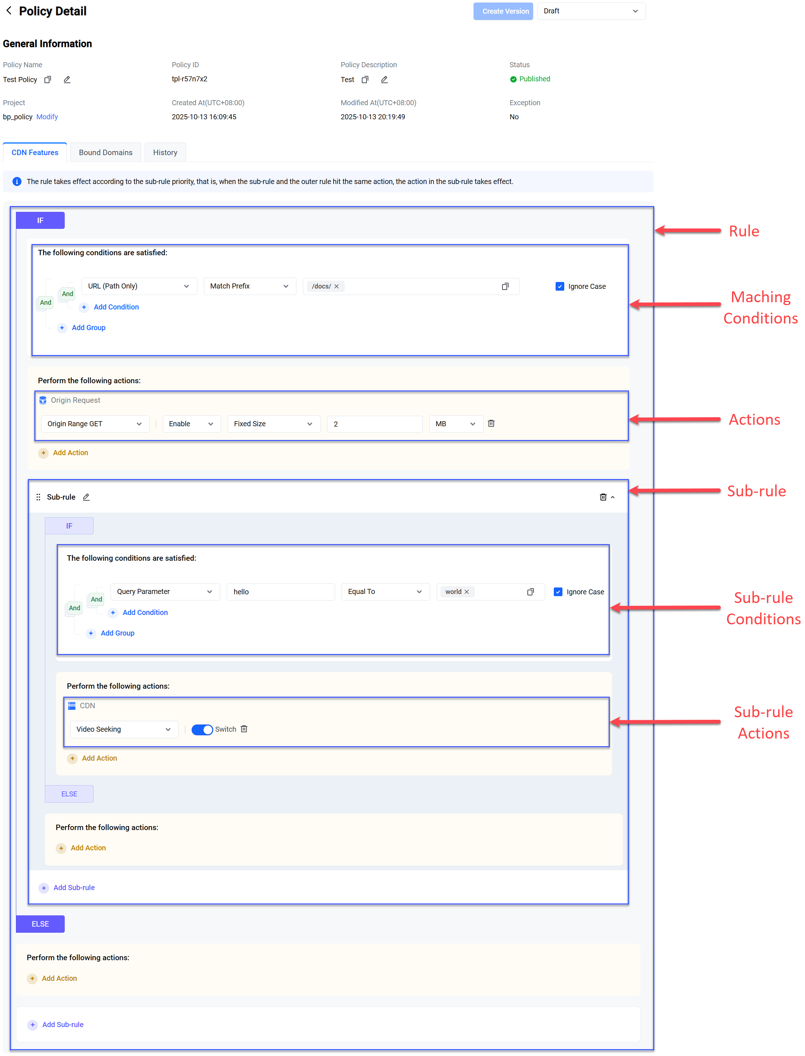Edit the policy description pencil icon
The width and height of the screenshot is (805, 1056).
click(384, 80)
